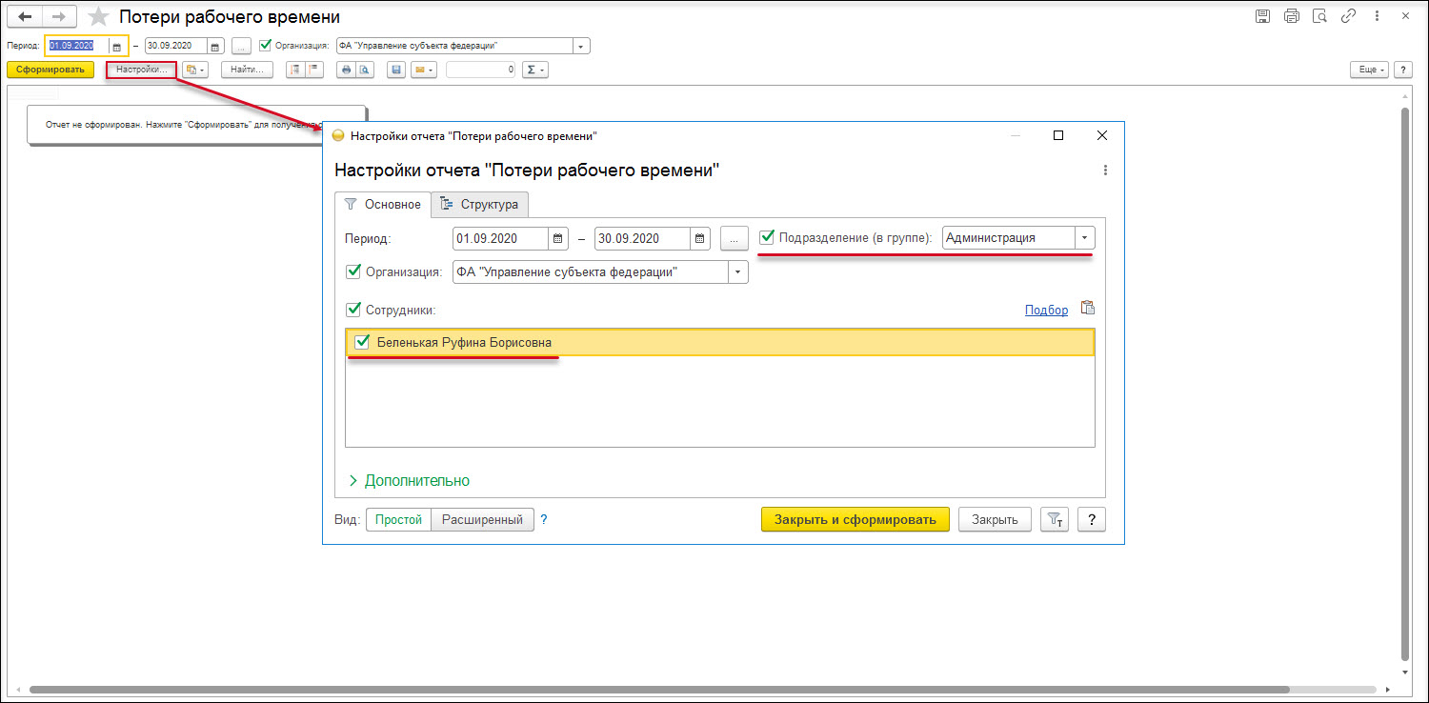This screenshot has height=703, width=1429.
Task: Go forward with the right arrow button
Action: pos(60,17)
